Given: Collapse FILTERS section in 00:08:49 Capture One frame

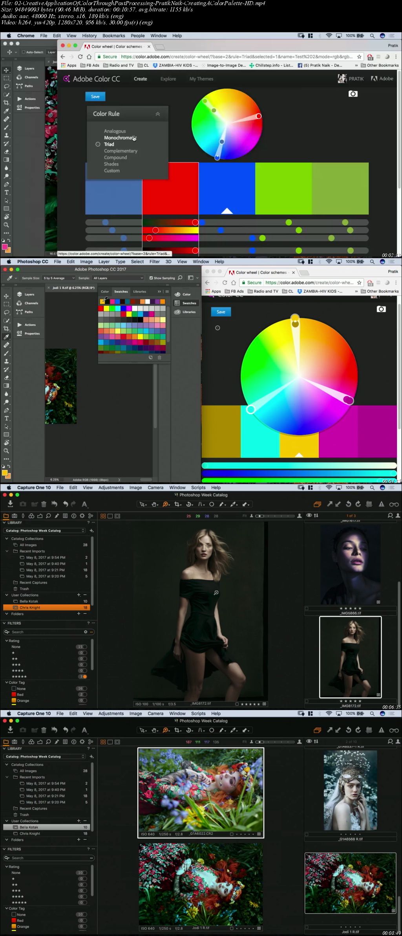Looking at the screenshot, I should click(4, 849).
